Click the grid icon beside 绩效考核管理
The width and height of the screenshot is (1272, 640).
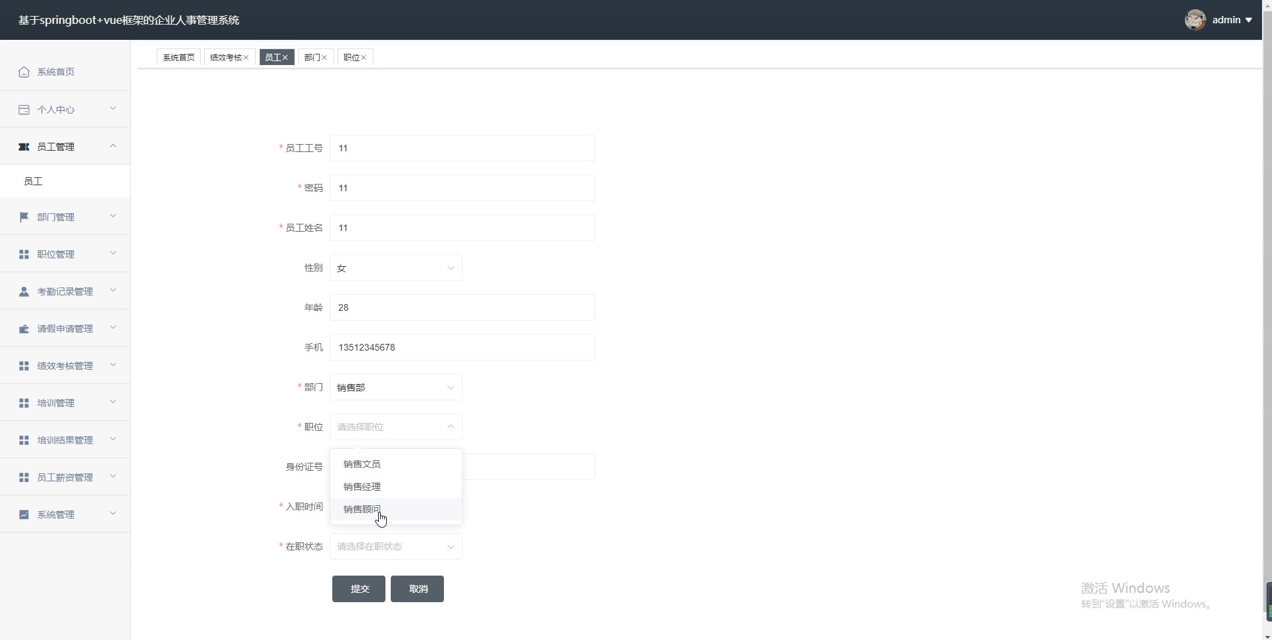pyautogui.click(x=24, y=366)
